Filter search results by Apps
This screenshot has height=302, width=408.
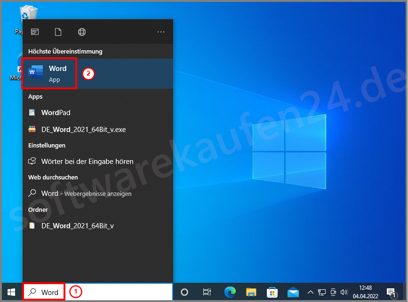(35, 31)
